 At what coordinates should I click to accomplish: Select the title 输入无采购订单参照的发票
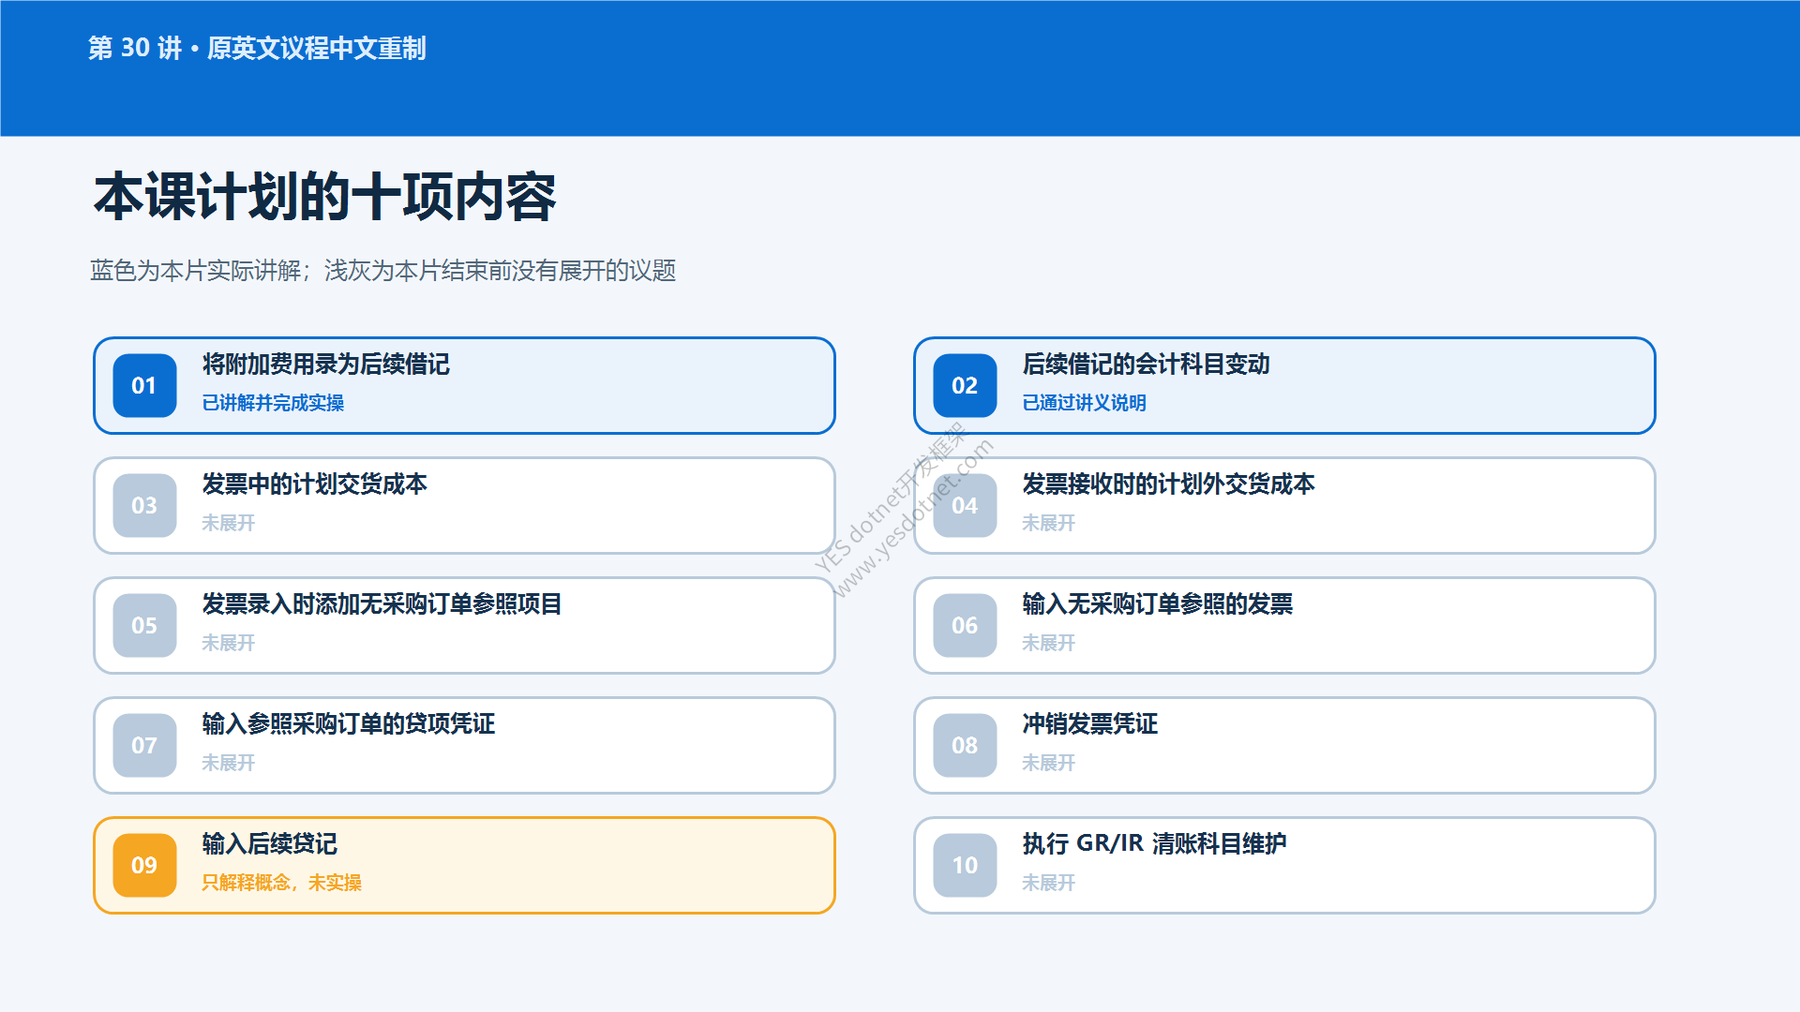coord(1157,603)
